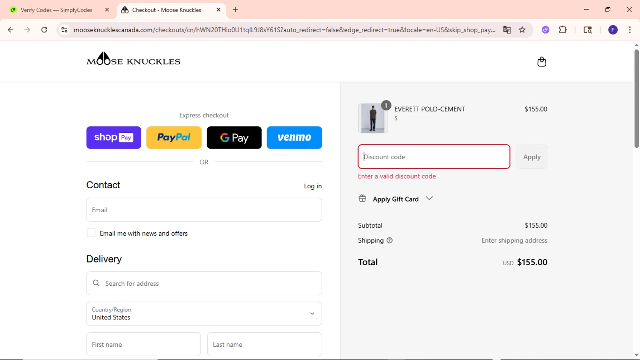Viewport: 640px width, 360px height.
Task: Open the purple extension icon in toolbar
Action: (x=546, y=30)
